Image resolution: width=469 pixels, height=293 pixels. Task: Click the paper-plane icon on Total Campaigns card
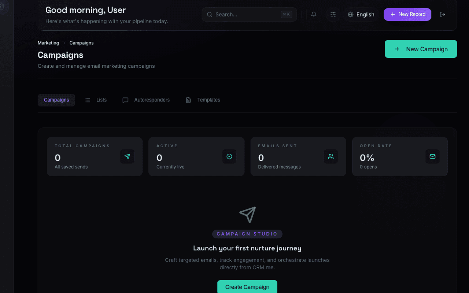tap(127, 156)
